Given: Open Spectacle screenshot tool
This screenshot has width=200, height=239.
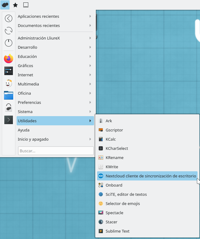Looking at the screenshot, I should 115,213.
